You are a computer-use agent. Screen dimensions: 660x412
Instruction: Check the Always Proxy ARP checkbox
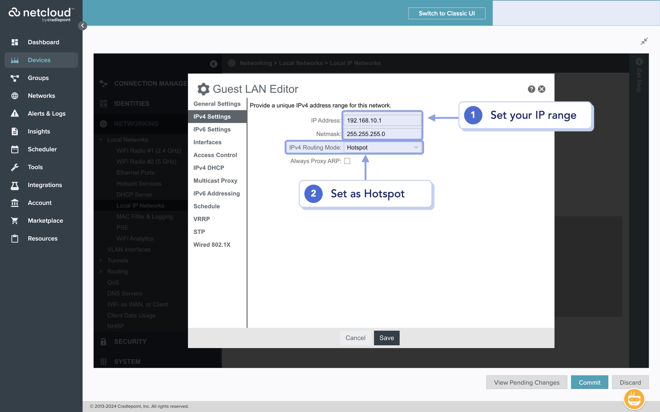pyautogui.click(x=347, y=161)
